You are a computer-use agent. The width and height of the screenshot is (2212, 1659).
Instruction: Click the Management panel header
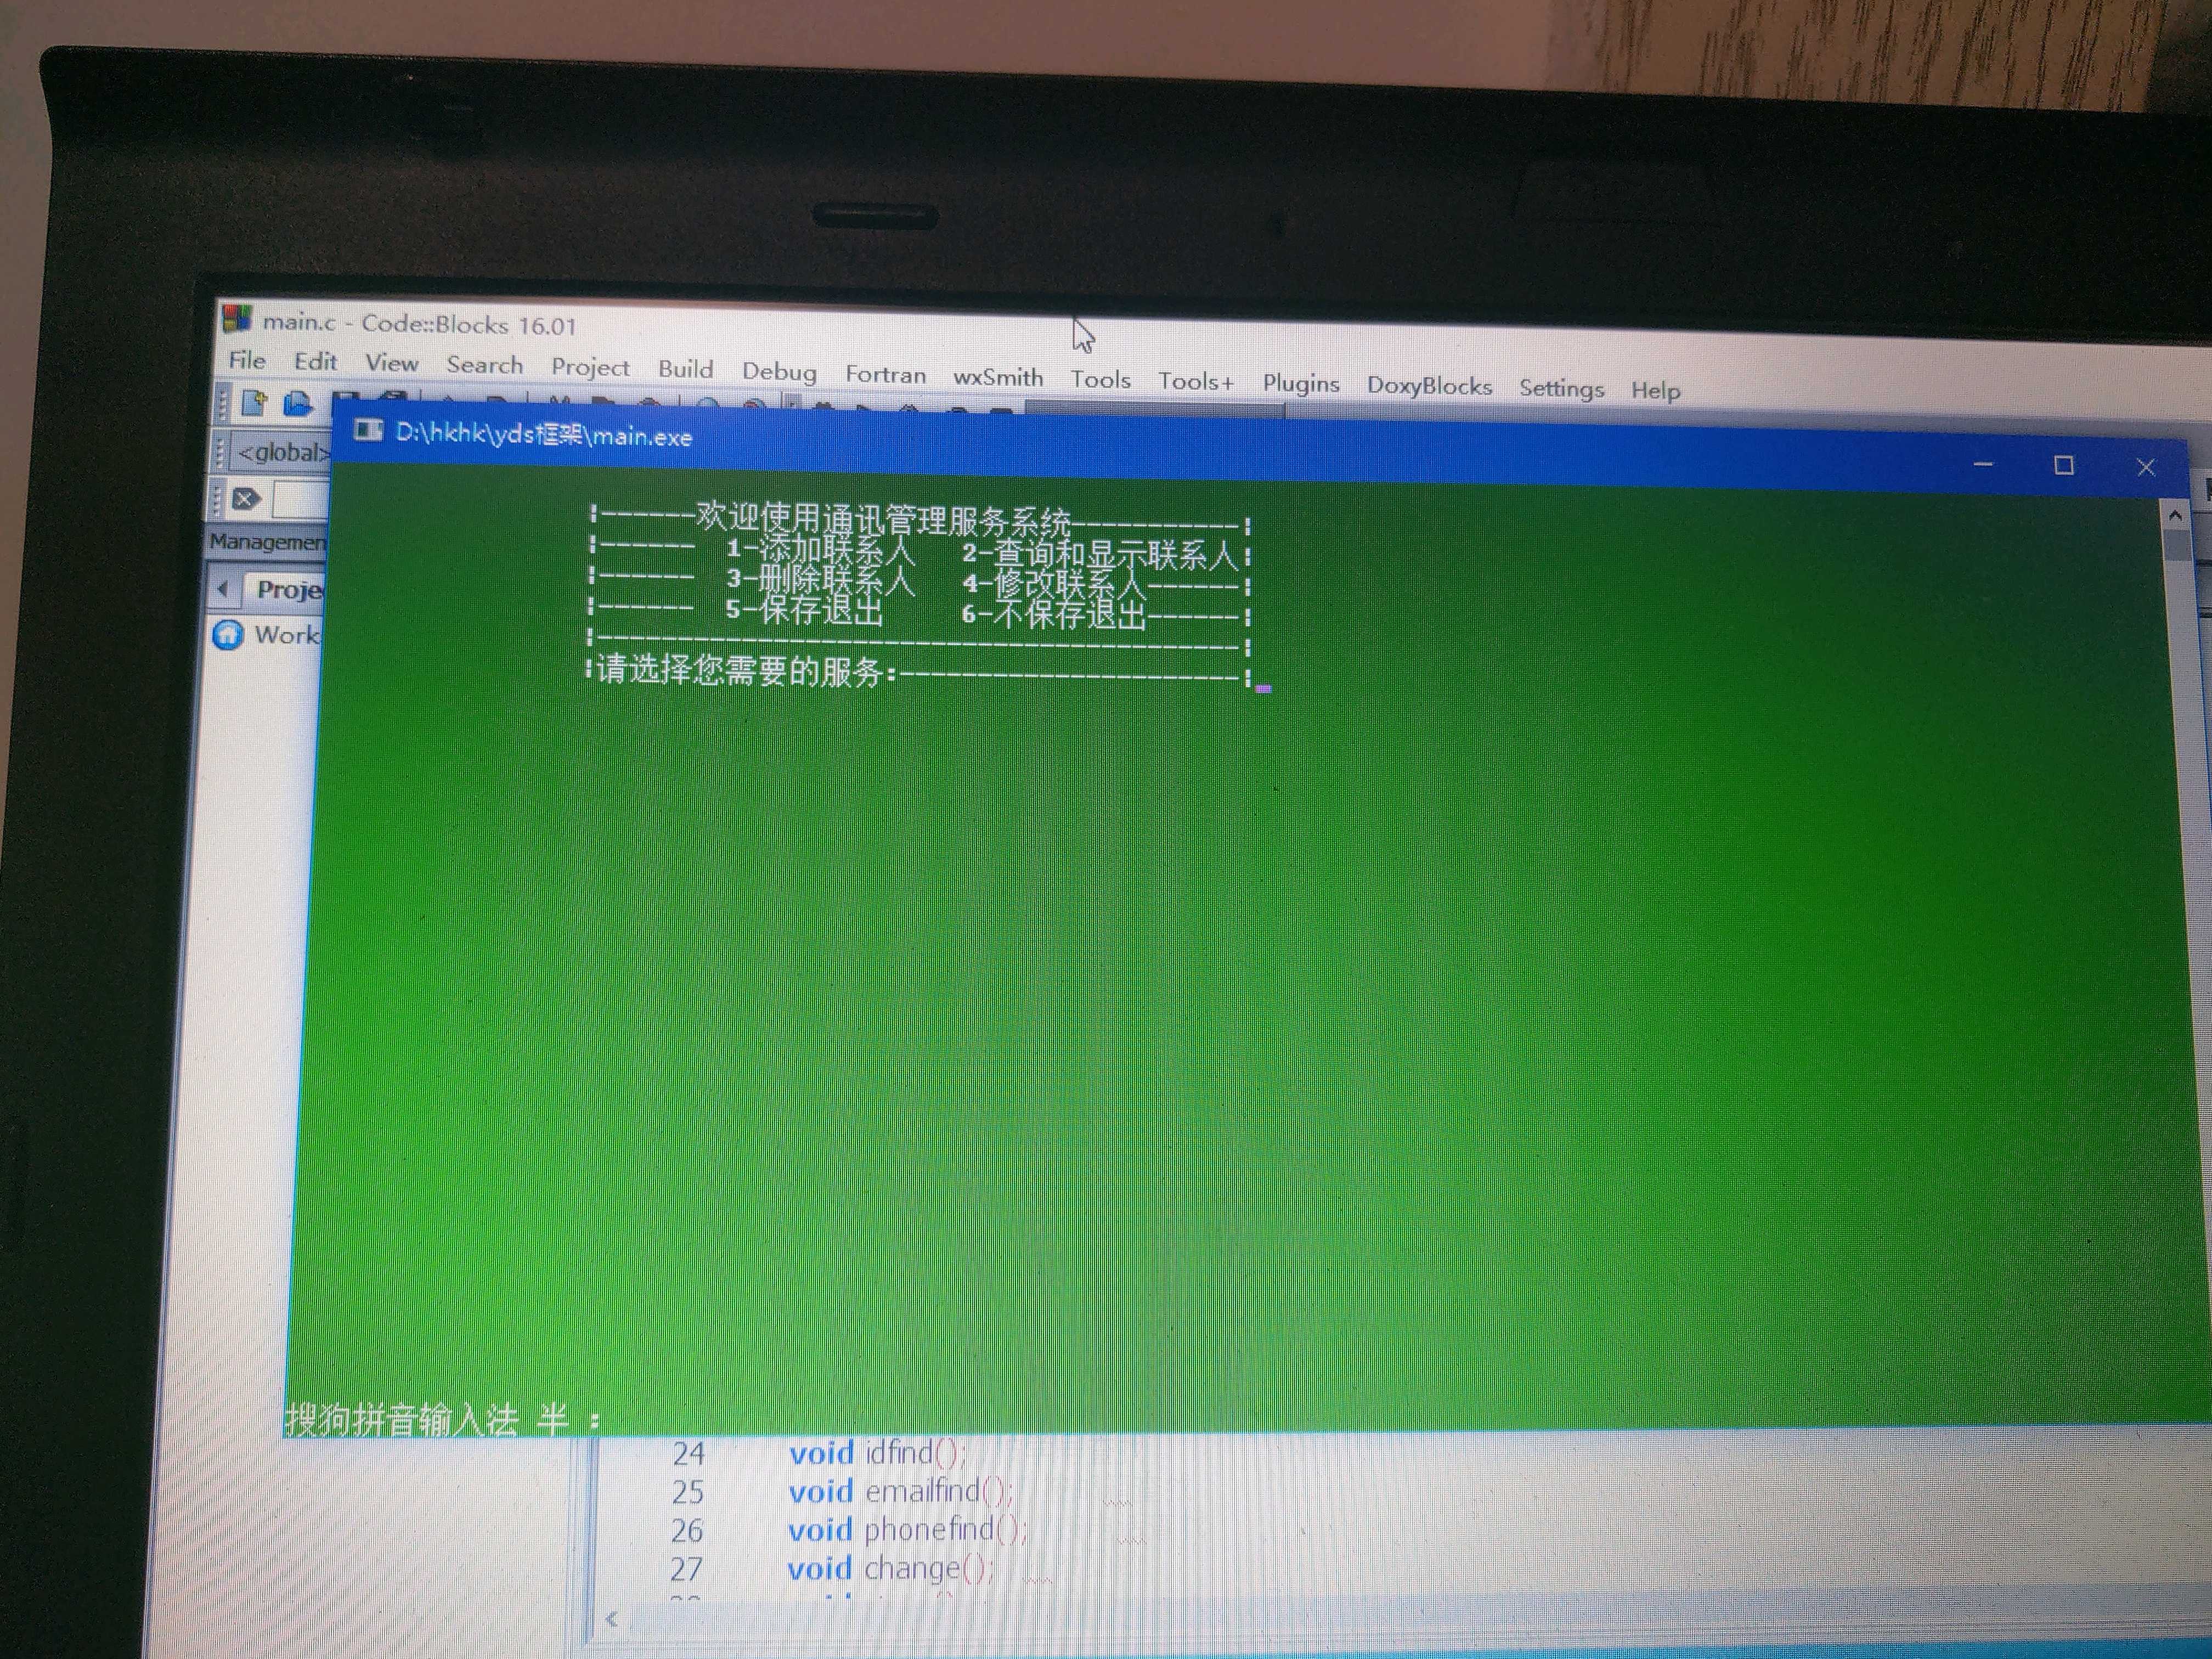267,542
